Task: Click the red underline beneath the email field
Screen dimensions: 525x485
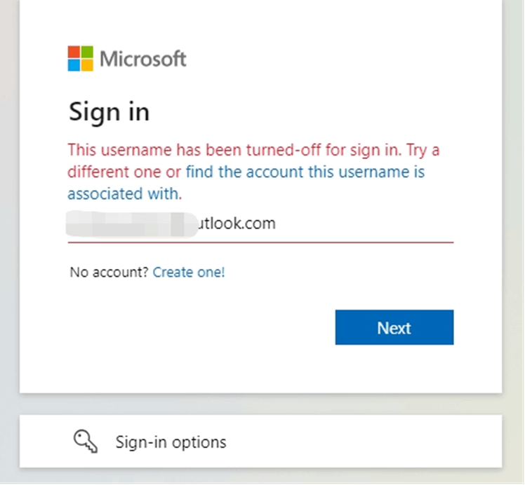Action: 260,242
